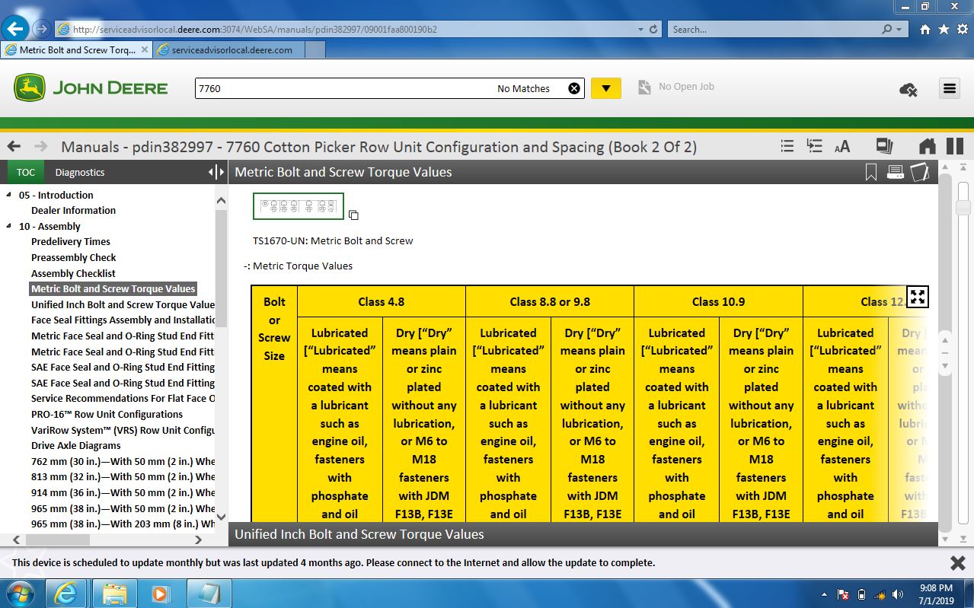
Task: Open the notes page icon
Action: point(919,173)
